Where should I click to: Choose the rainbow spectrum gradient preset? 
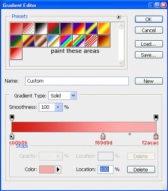pyautogui.click(x=66, y=41)
